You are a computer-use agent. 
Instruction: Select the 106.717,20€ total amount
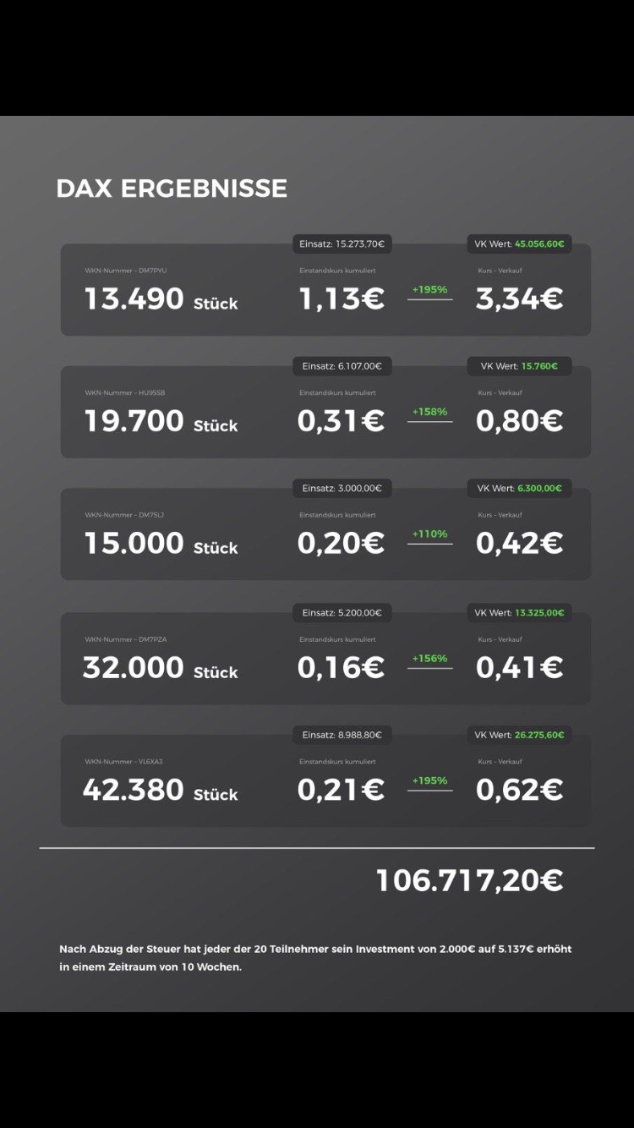click(469, 881)
